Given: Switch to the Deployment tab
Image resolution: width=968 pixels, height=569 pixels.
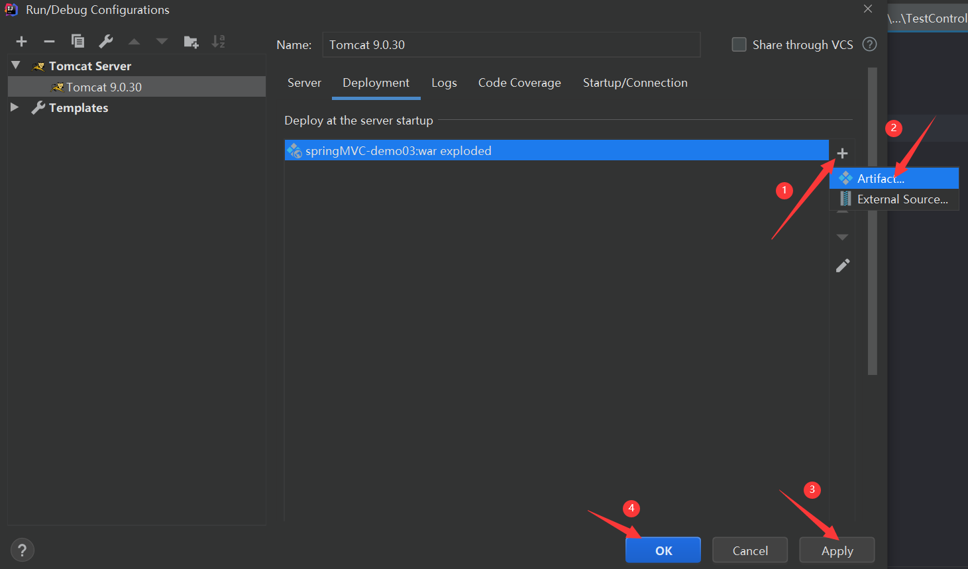Looking at the screenshot, I should click(376, 83).
